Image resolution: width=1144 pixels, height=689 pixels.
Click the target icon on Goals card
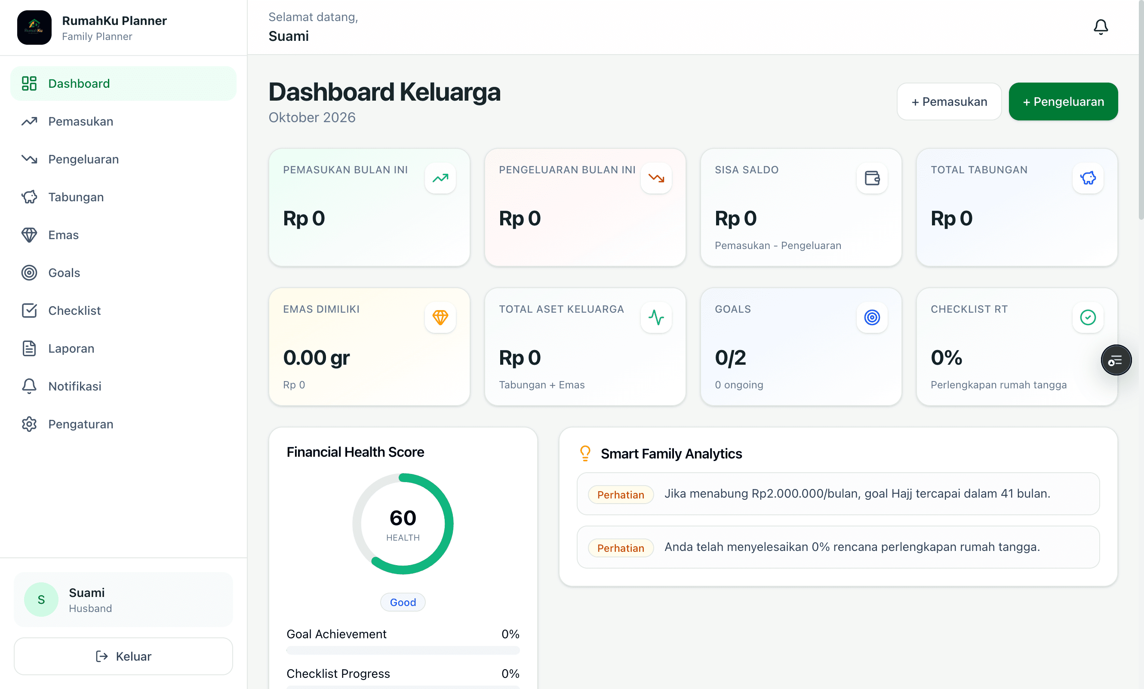pos(872,317)
